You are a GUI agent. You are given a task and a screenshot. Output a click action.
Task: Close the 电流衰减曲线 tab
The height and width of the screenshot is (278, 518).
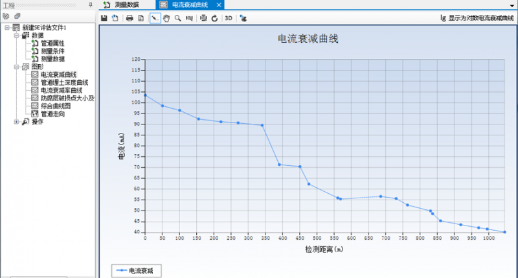pos(221,5)
